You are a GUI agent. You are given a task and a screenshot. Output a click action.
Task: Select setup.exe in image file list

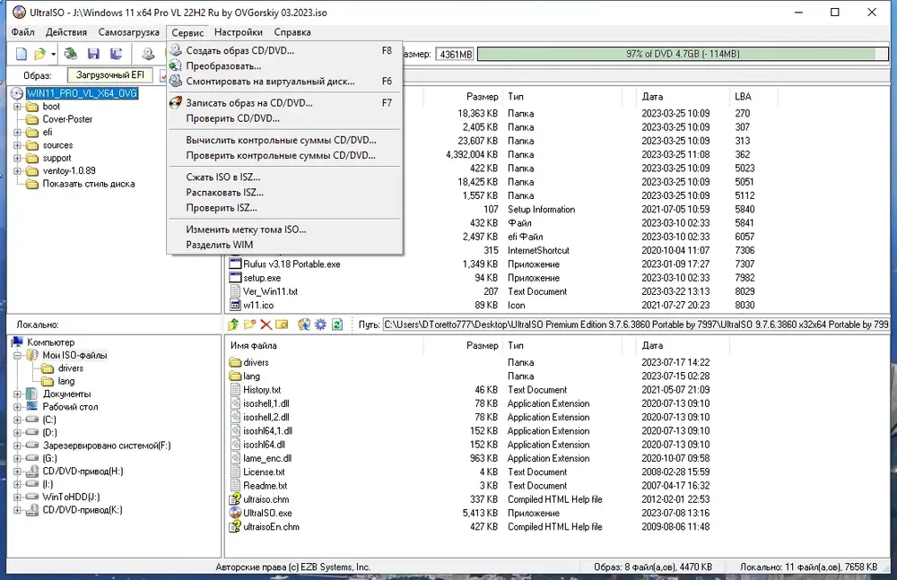click(x=262, y=277)
